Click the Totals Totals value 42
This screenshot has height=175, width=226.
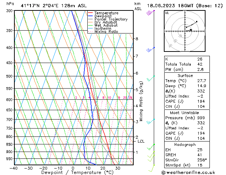tap(200, 64)
